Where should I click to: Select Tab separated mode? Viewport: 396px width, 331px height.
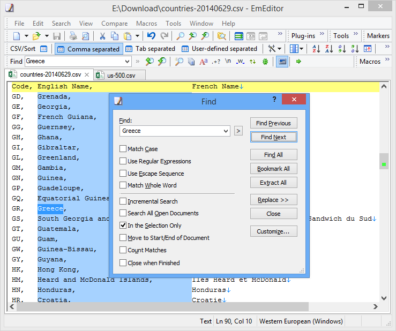(150, 49)
